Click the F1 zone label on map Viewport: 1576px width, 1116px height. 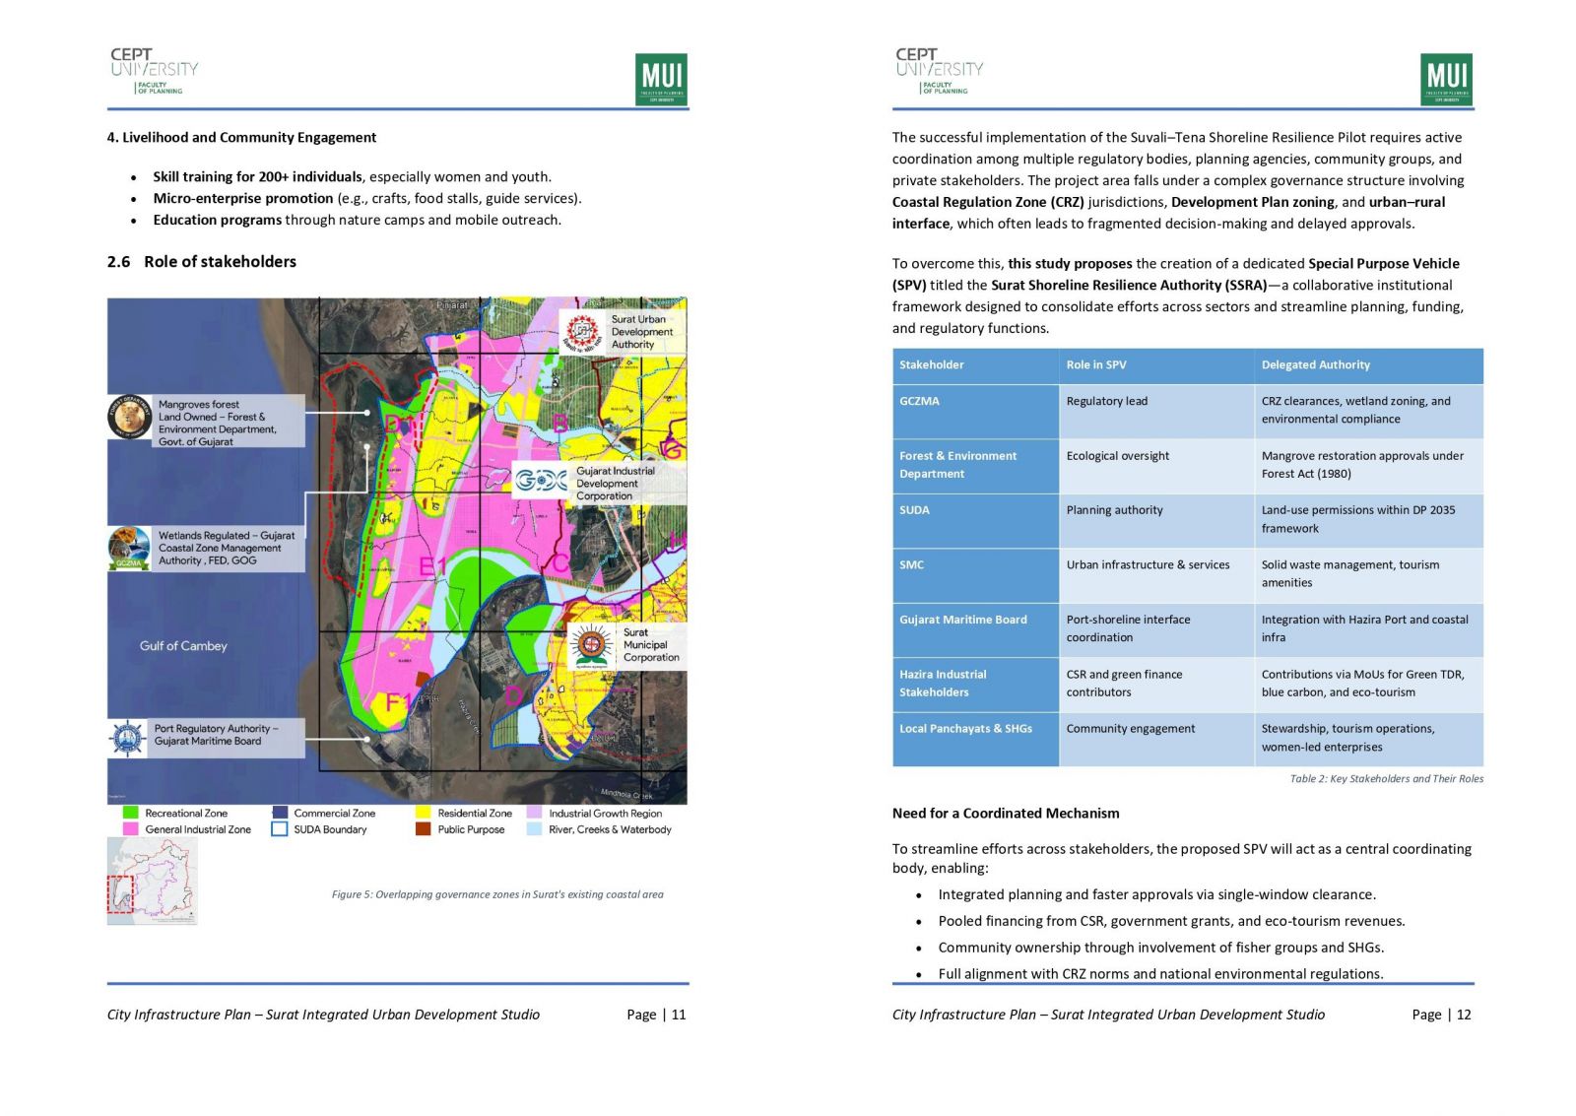coord(397,702)
